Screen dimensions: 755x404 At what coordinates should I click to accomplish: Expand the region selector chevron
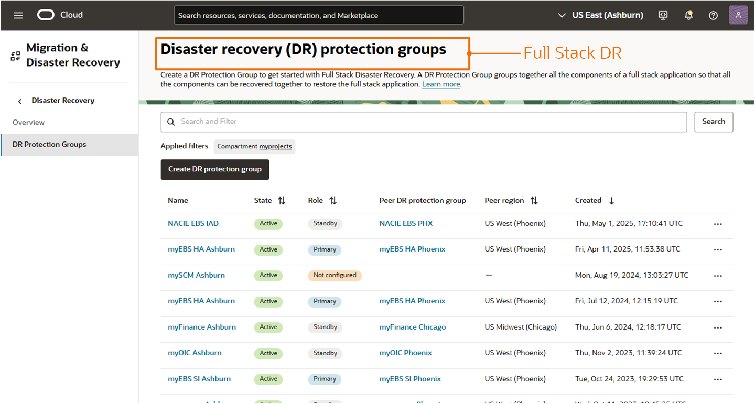tap(561, 15)
